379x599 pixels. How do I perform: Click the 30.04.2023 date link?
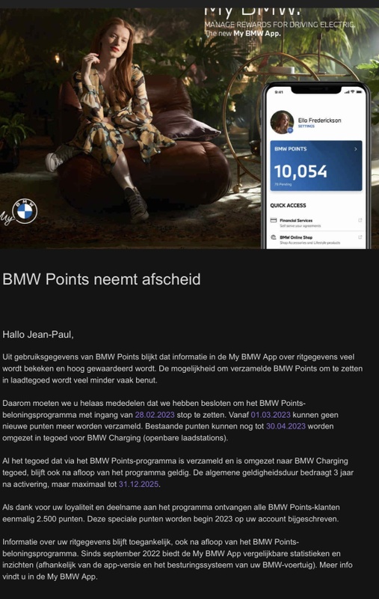click(286, 426)
